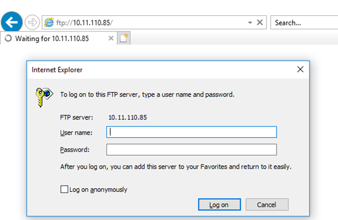Focus the Search box
The height and width of the screenshot is (220, 338).
pyautogui.click(x=304, y=23)
